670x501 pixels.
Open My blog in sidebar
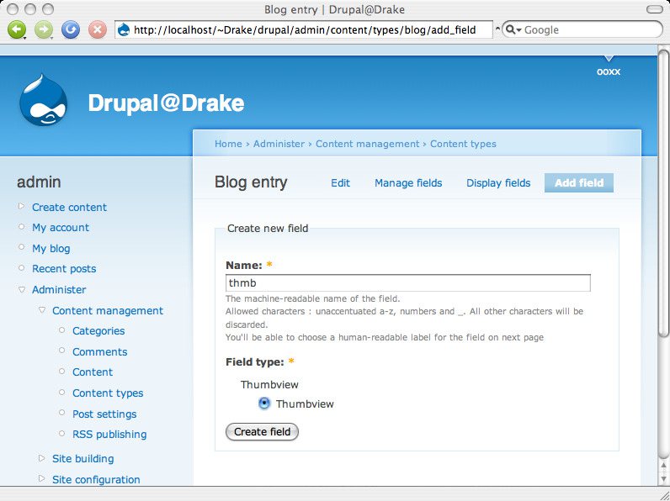51,248
